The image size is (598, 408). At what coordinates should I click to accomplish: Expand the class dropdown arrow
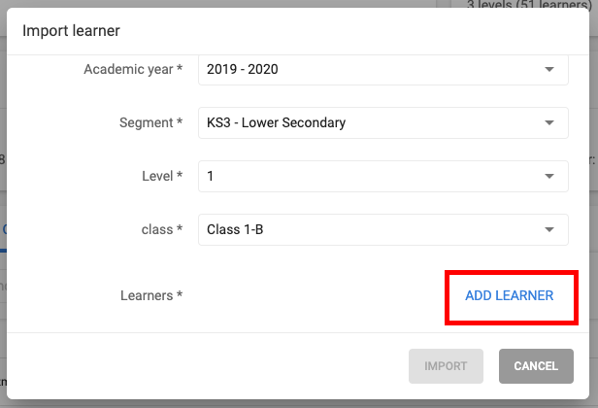pyautogui.click(x=548, y=230)
